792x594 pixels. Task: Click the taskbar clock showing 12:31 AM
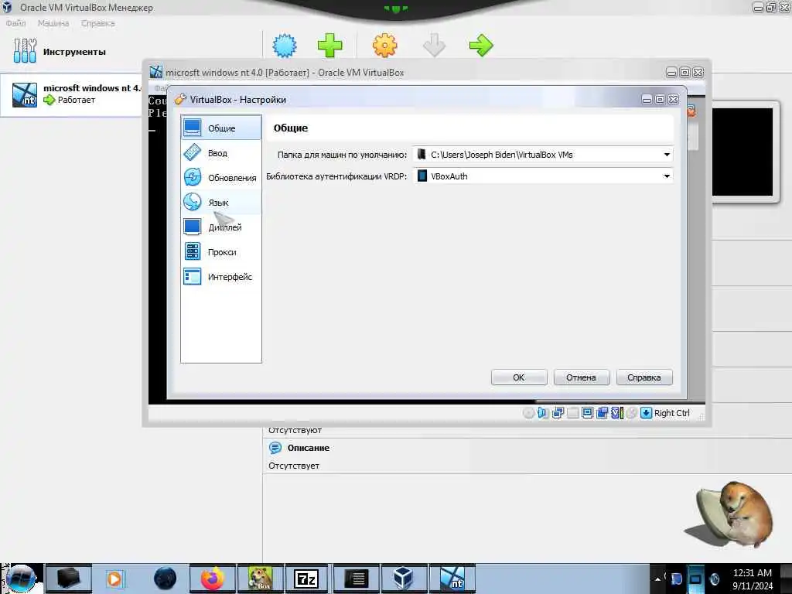(x=752, y=579)
